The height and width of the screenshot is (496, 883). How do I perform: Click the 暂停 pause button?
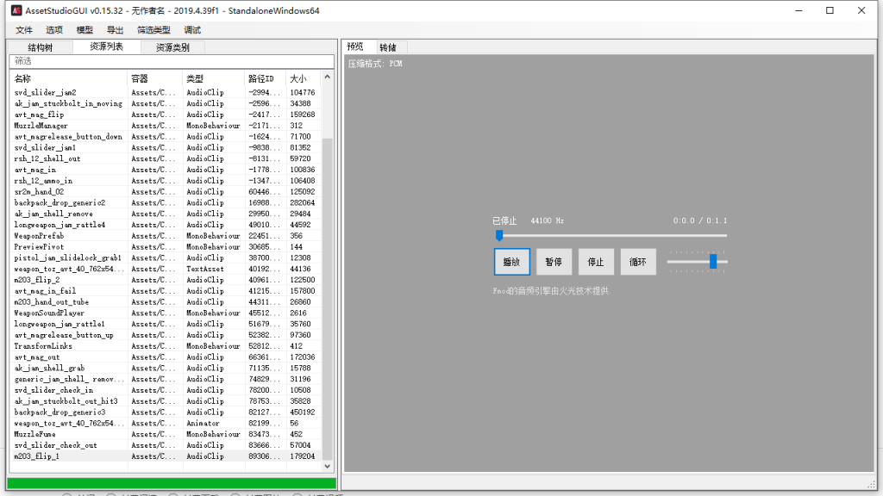pos(554,262)
